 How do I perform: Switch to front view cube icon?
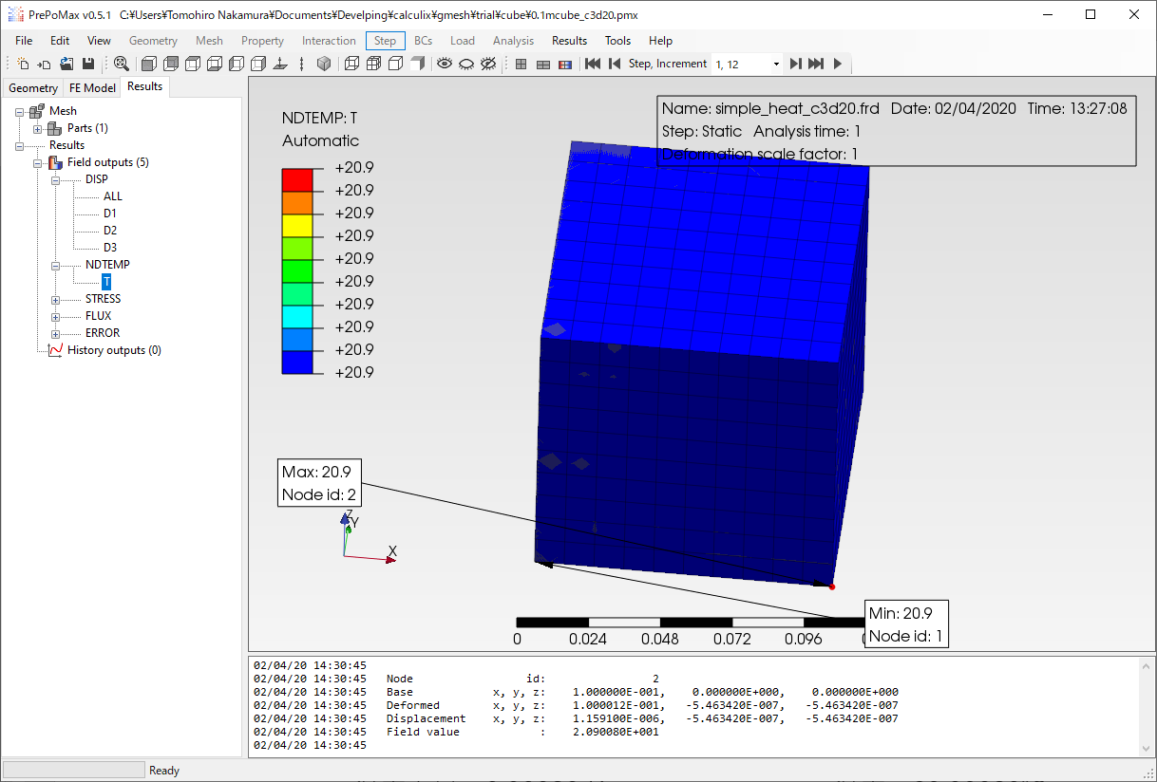point(148,64)
